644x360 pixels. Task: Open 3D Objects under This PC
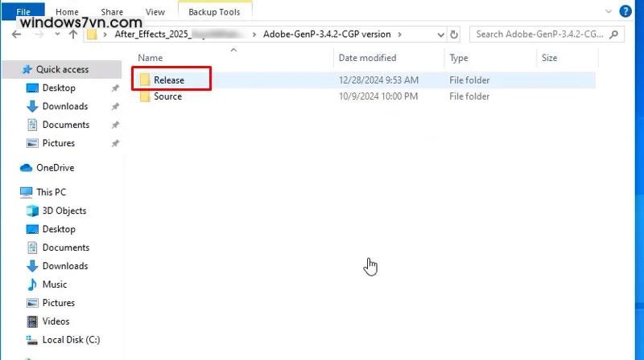pos(64,211)
